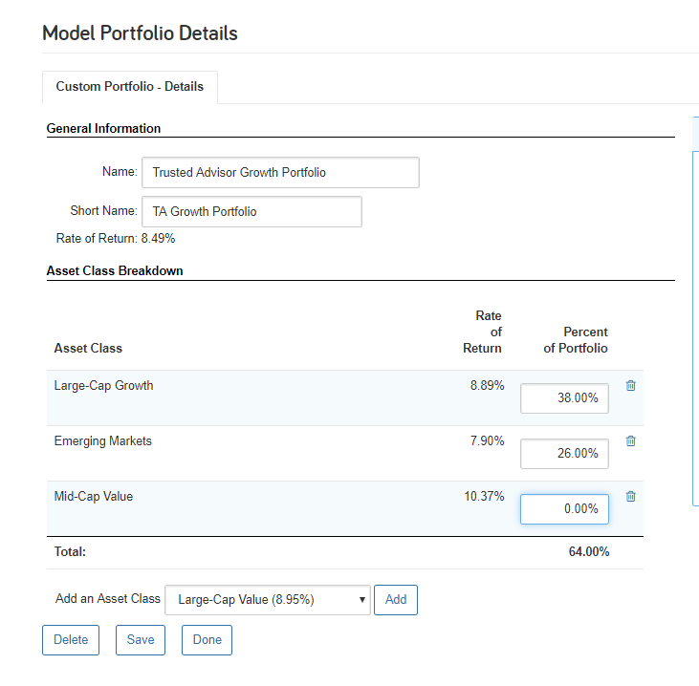Select the 26.00% Emerging Markets percent field
This screenshot has width=699, height=686.
point(564,454)
